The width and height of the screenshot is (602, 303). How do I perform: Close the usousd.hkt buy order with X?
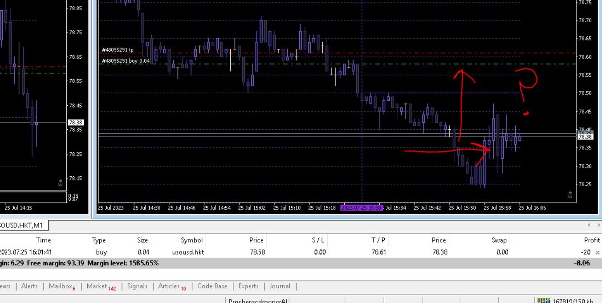597,252
